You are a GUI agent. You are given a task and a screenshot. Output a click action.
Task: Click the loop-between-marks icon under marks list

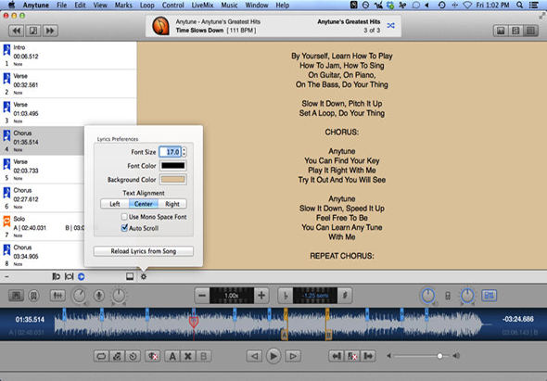70,276
